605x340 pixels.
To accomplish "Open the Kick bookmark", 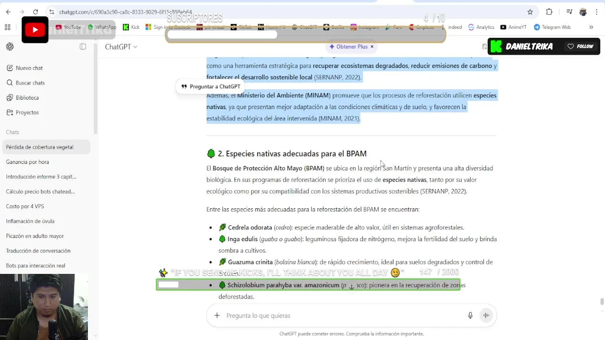I will click(131, 27).
